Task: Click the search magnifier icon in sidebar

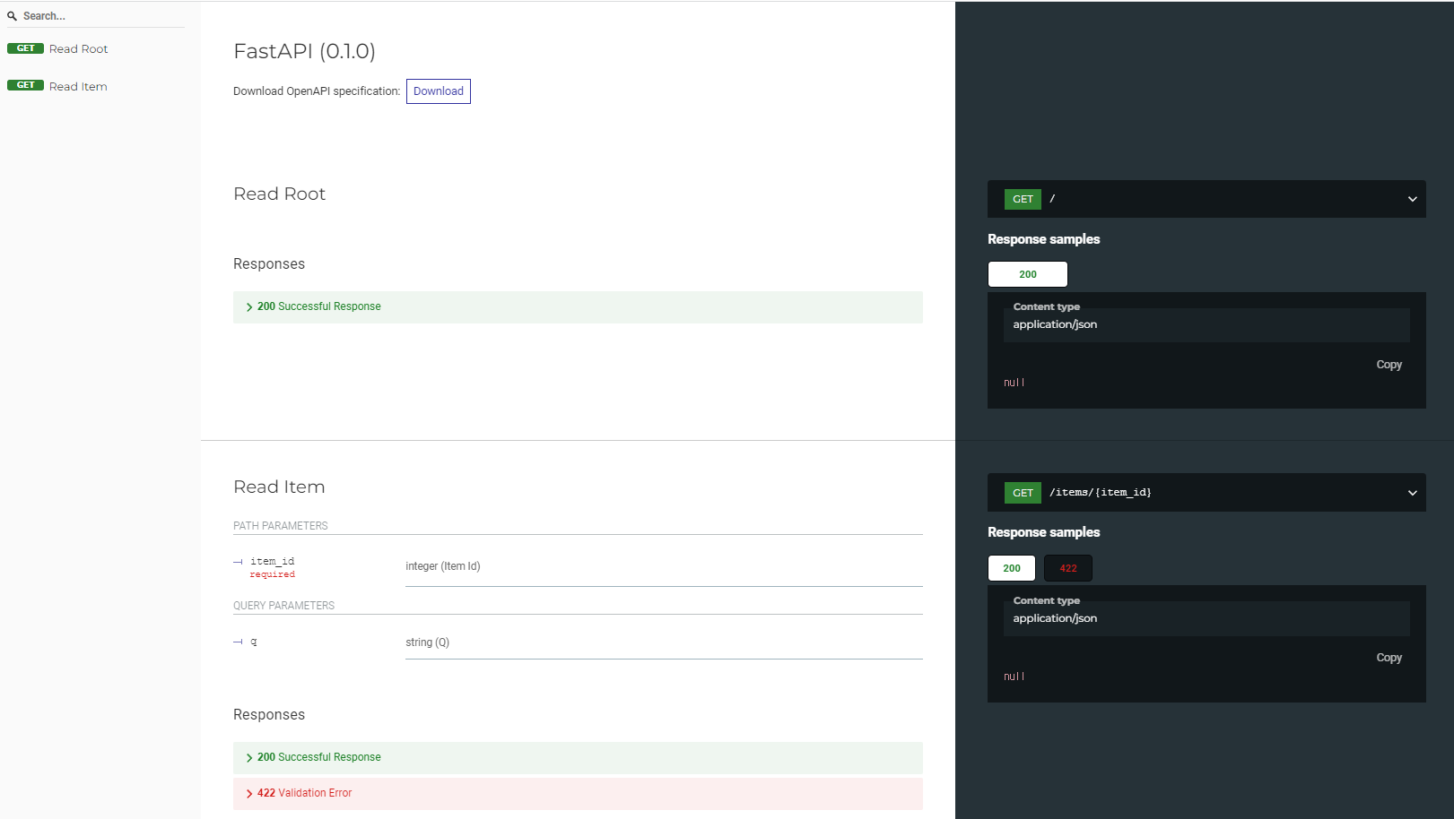Action: click(x=12, y=16)
